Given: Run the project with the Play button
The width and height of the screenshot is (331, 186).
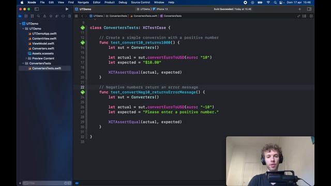Looking at the screenshot, I should tap(67, 9).
